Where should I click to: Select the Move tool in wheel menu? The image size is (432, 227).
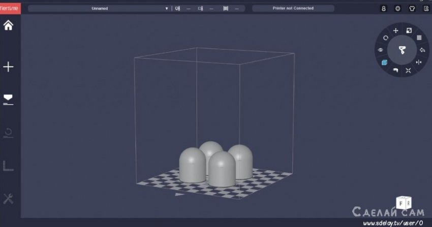396,31
